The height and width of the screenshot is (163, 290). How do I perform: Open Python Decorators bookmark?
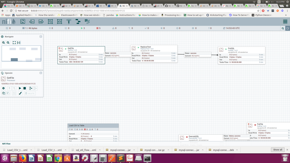262,15
